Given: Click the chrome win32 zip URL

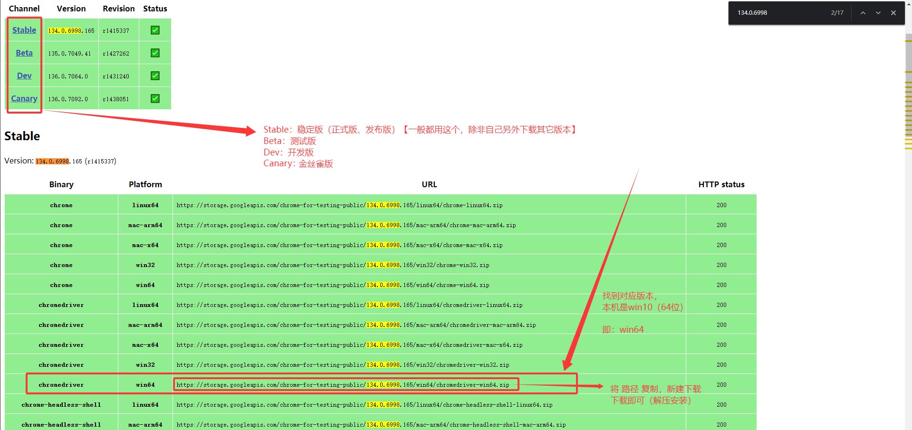Looking at the screenshot, I should pyautogui.click(x=333, y=265).
